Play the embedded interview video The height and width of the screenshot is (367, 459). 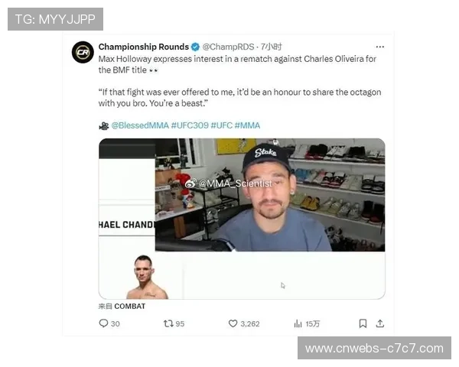pos(242,219)
